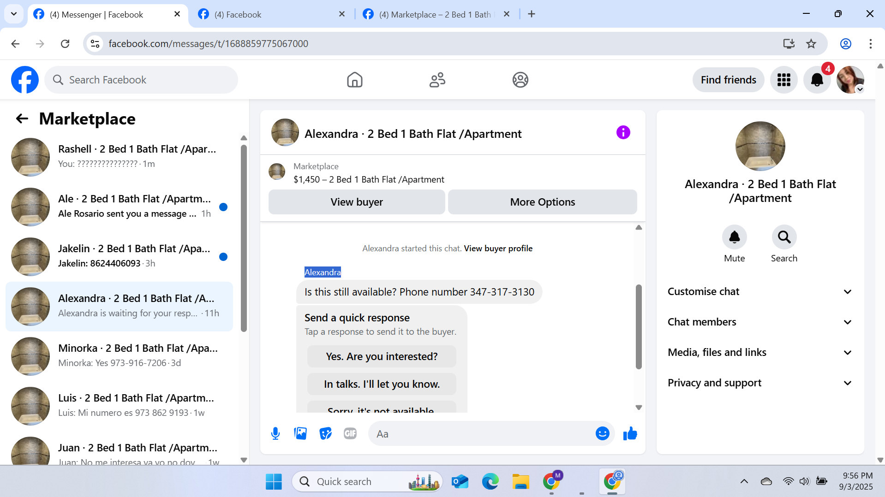The image size is (885, 497).
Task: Open the Facebook menu grid icon
Action: pyautogui.click(x=783, y=80)
